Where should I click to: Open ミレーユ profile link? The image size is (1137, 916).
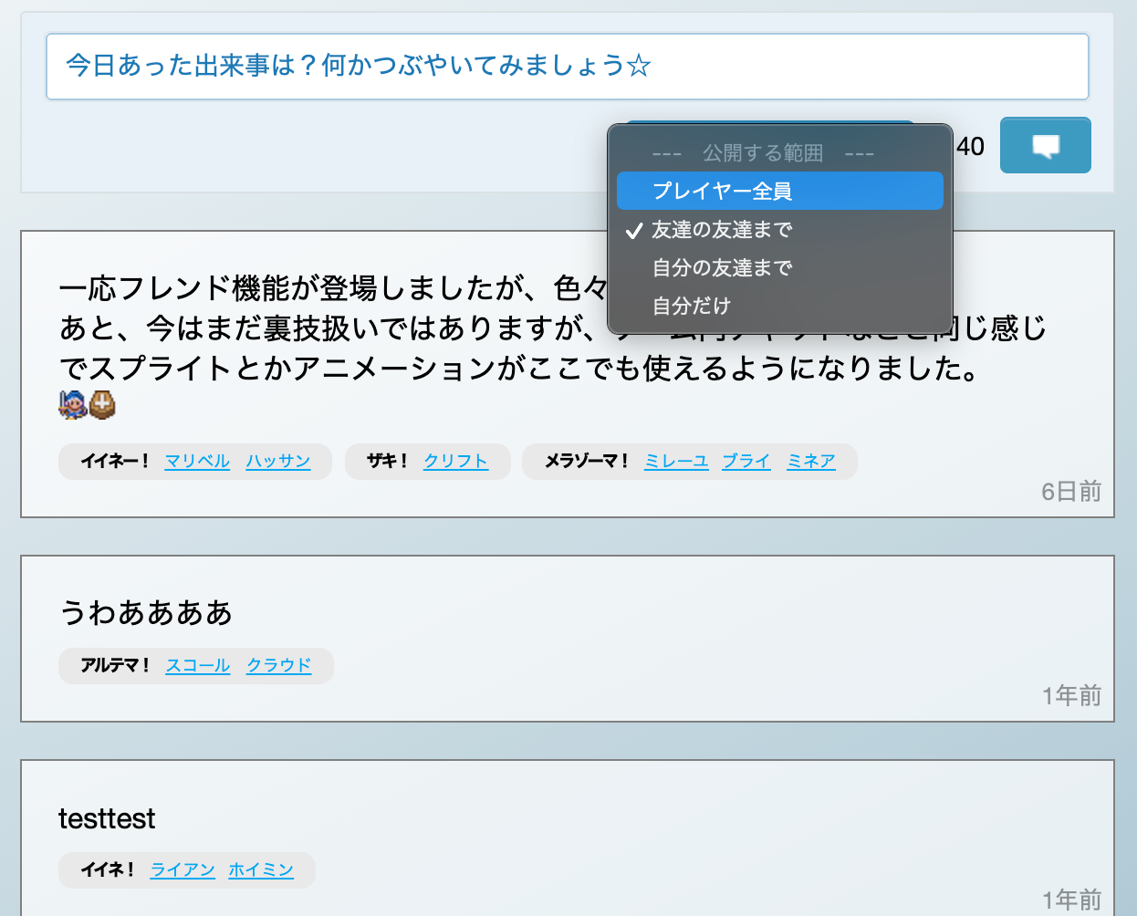point(676,462)
